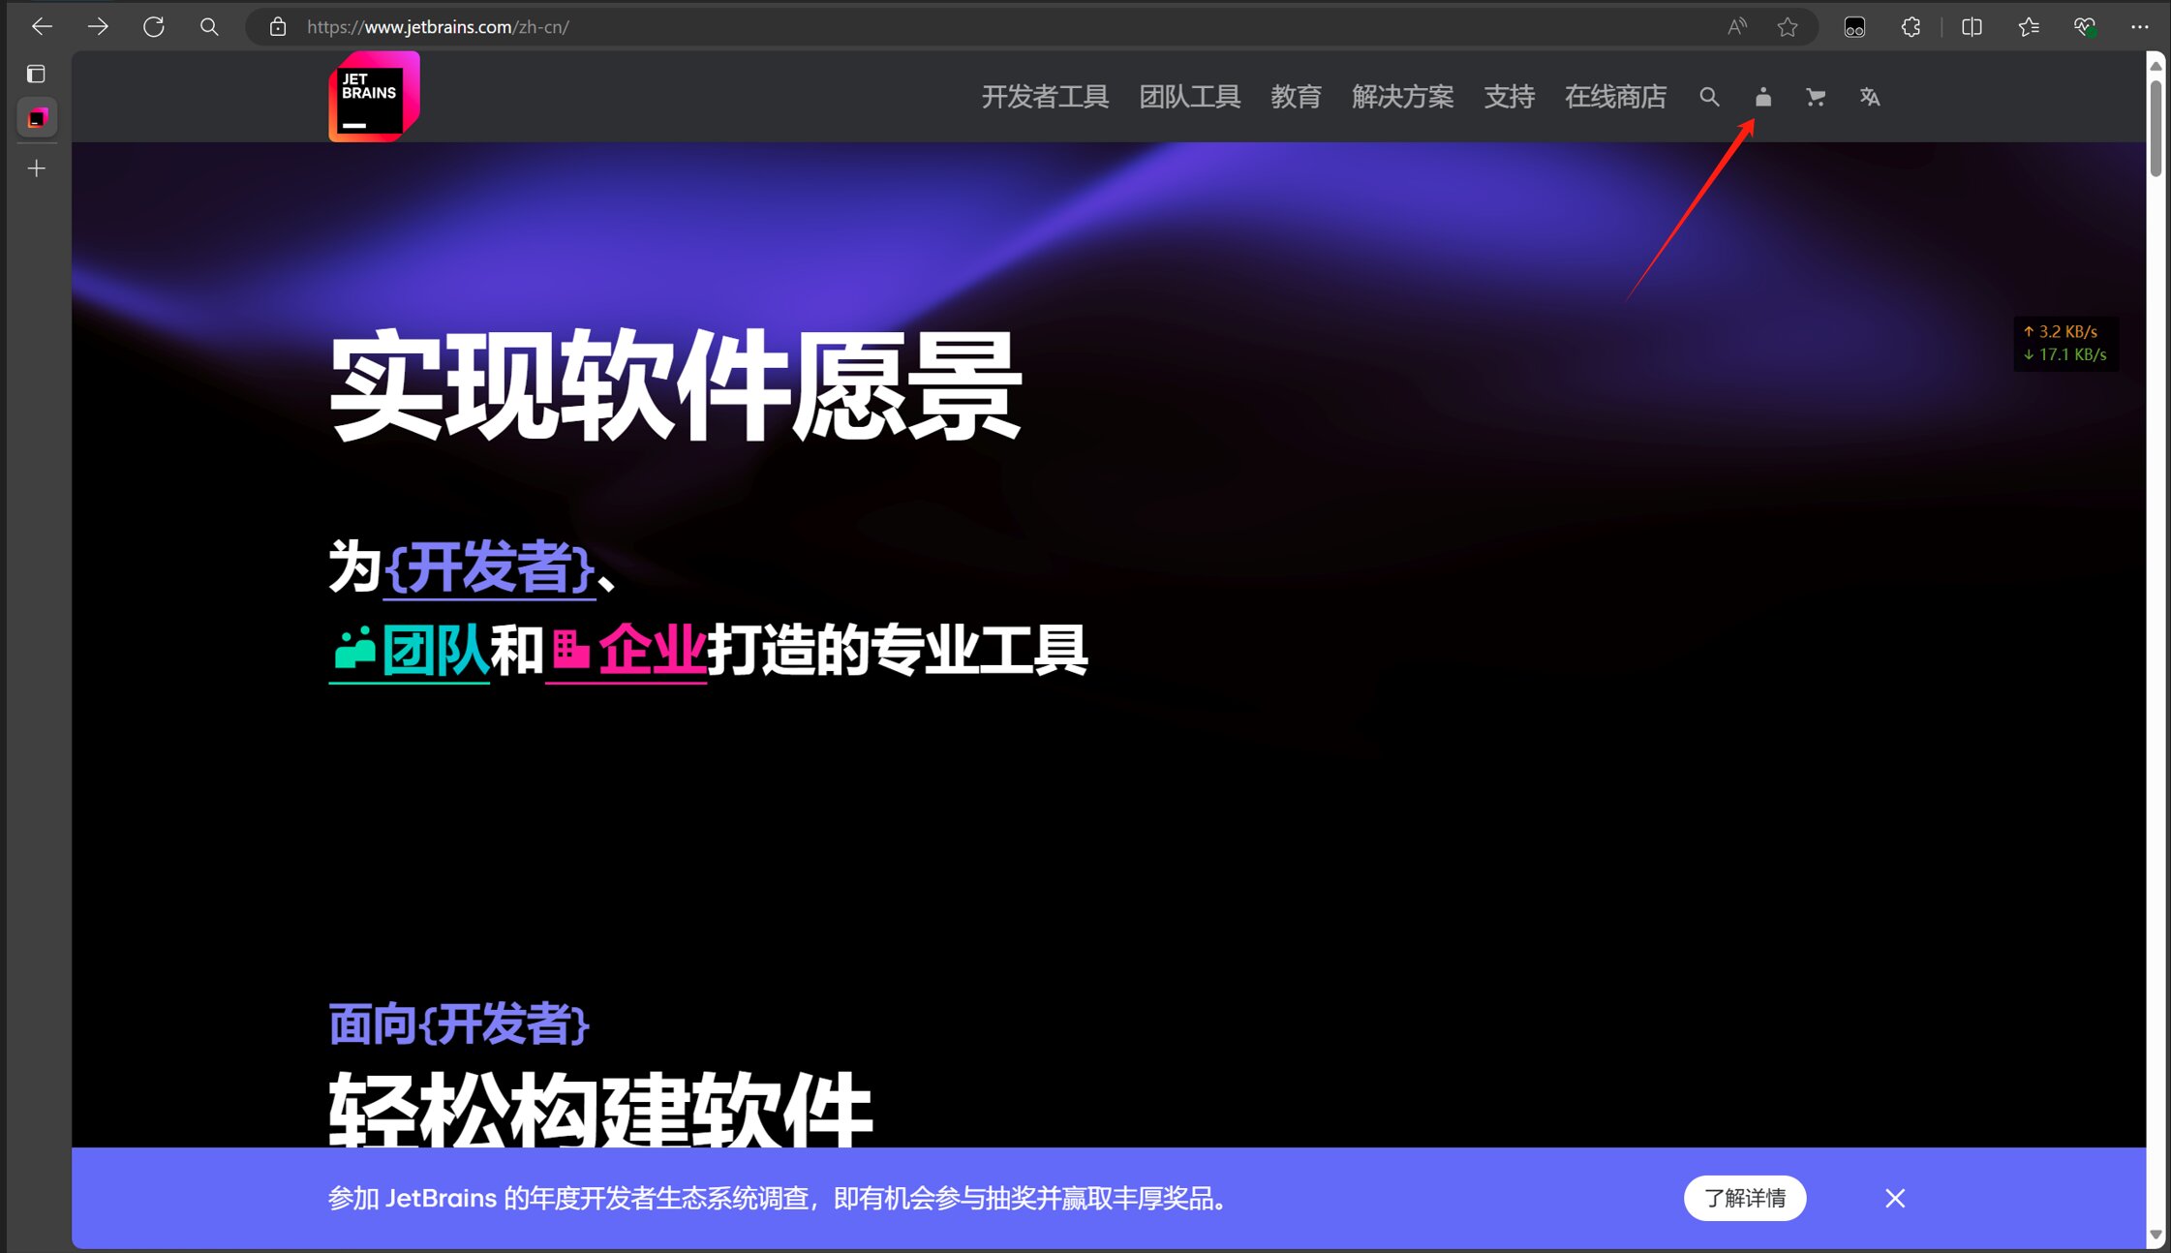2171x1253 pixels.
Task: Open the site search magnifier icon
Action: (x=1709, y=97)
